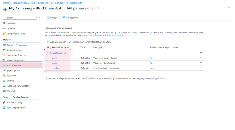Navigate to Home in the breadcrumb
The height and width of the screenshot is (130, 235).
point(6,2)
